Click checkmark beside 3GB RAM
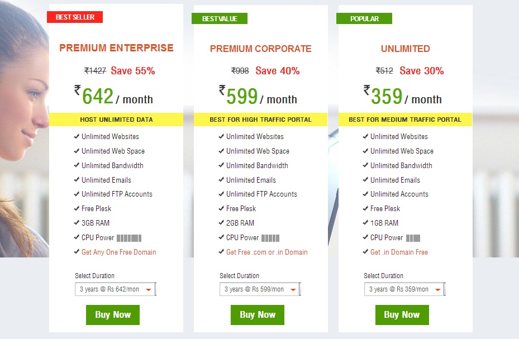Screen dimensions: 519x339 coord(77,223)
